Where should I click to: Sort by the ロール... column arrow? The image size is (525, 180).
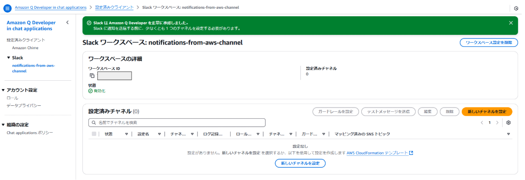258,134
